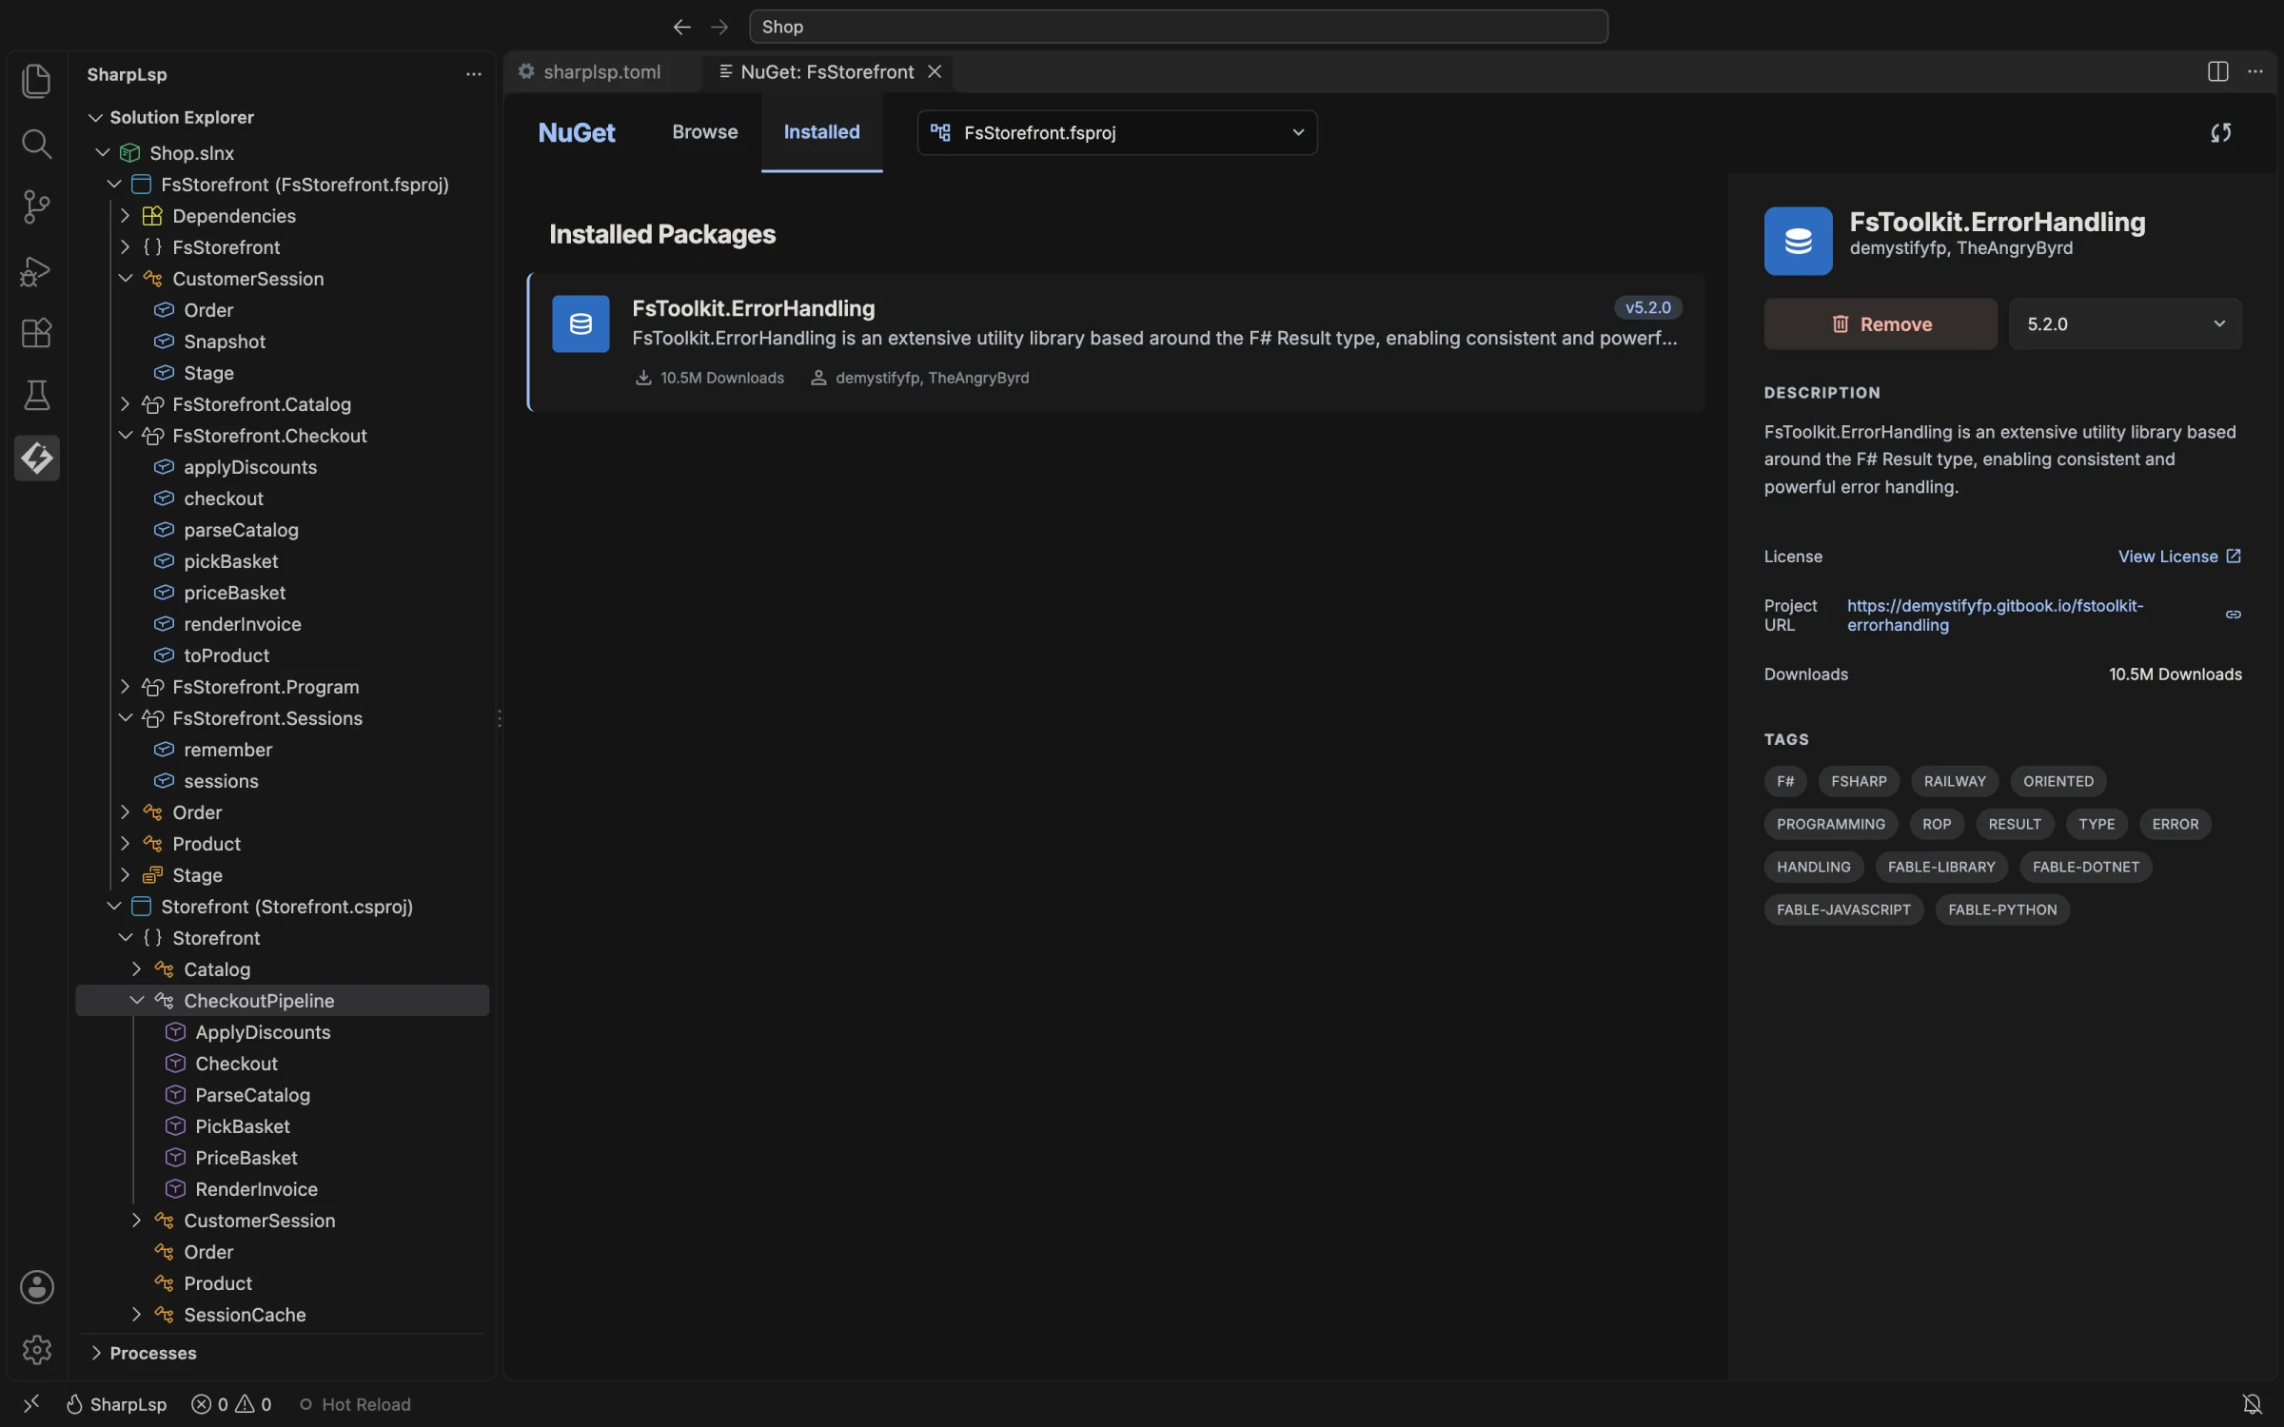Click the Shop command center search field
The width and height of the screenshot is (2284, 1427).
(x=1178, y=27)
